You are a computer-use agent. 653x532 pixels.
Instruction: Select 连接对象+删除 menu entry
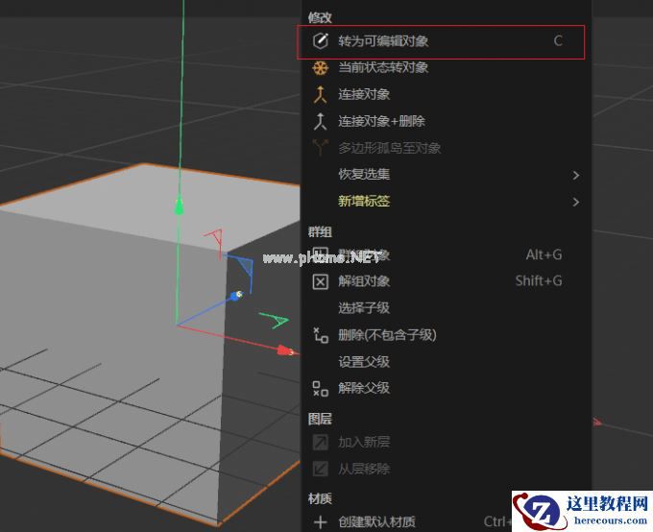446,121
